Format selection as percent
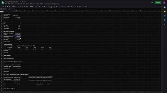Viewport: 167px width, 93px height. pyautogui.click(x=20, y=7)
